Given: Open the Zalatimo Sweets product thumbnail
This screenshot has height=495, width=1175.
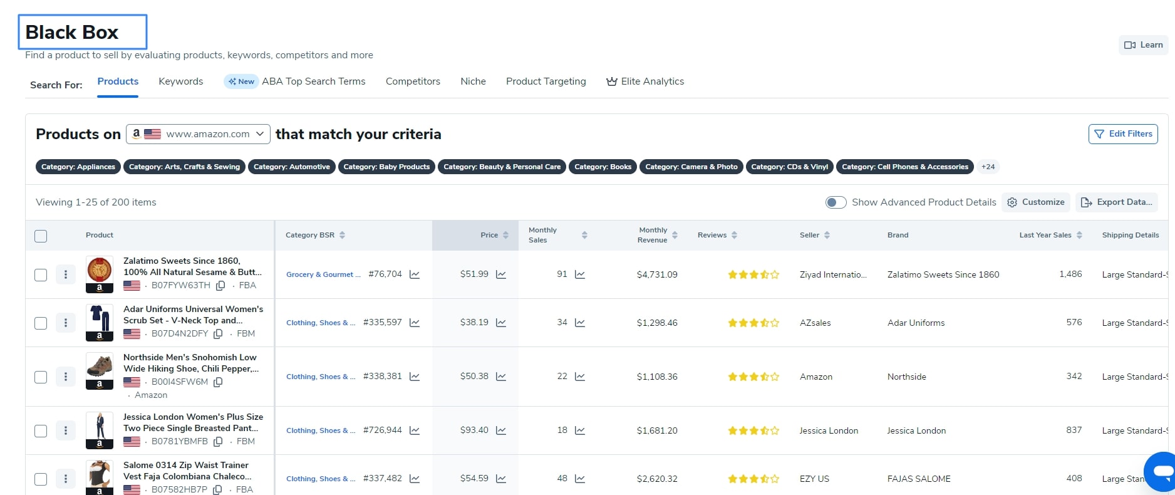Looking at the screenshot, I should (100, 274).
